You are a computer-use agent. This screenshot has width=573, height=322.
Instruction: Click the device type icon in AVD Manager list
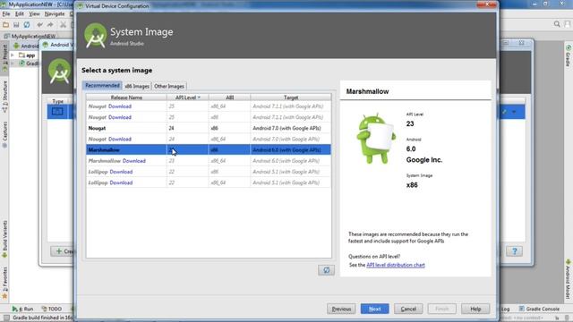57,111
